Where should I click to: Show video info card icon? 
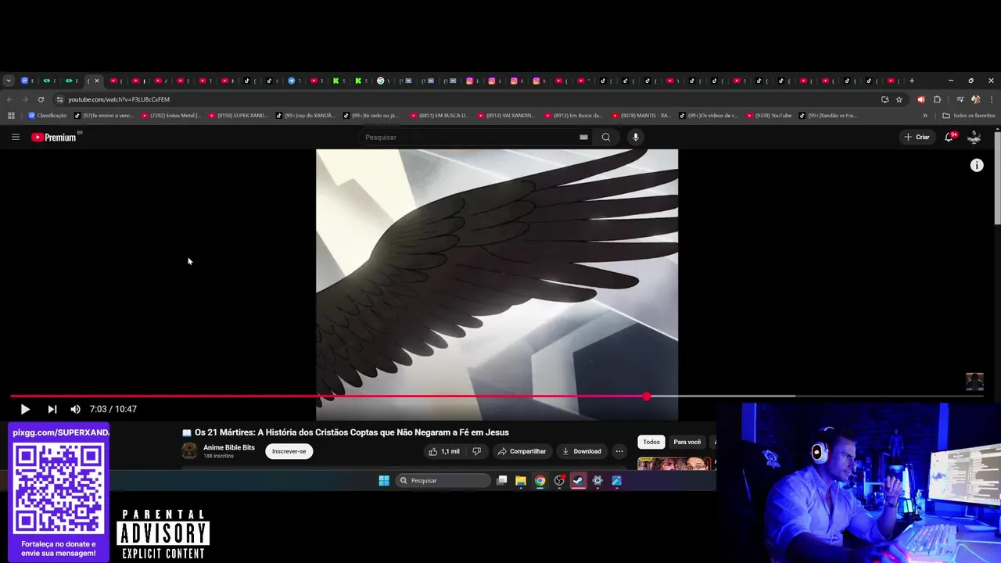[977, 165]
